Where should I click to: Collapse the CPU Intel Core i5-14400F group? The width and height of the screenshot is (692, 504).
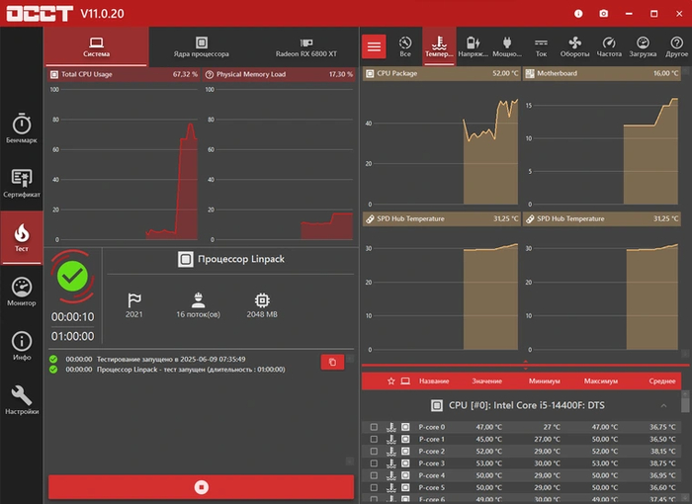pyautogui.click(x=661, y=405)
